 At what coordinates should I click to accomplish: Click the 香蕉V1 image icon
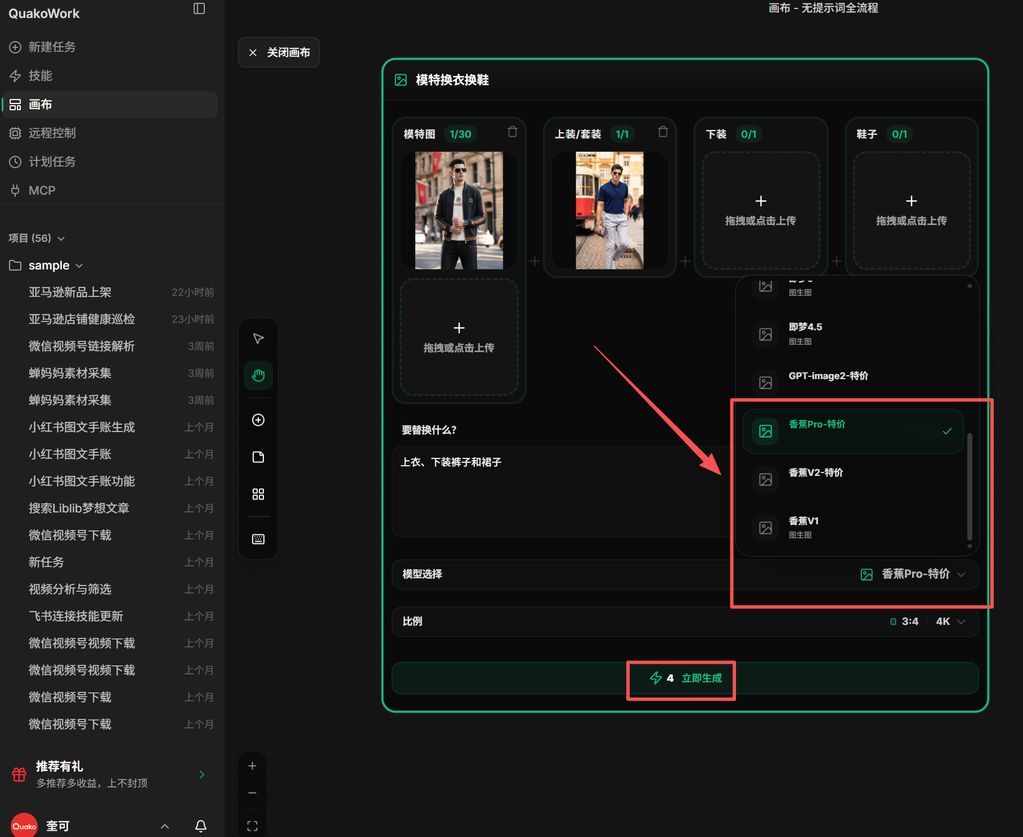click(x=765, y=528)
